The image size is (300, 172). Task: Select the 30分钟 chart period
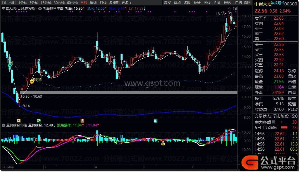[59, 3]
